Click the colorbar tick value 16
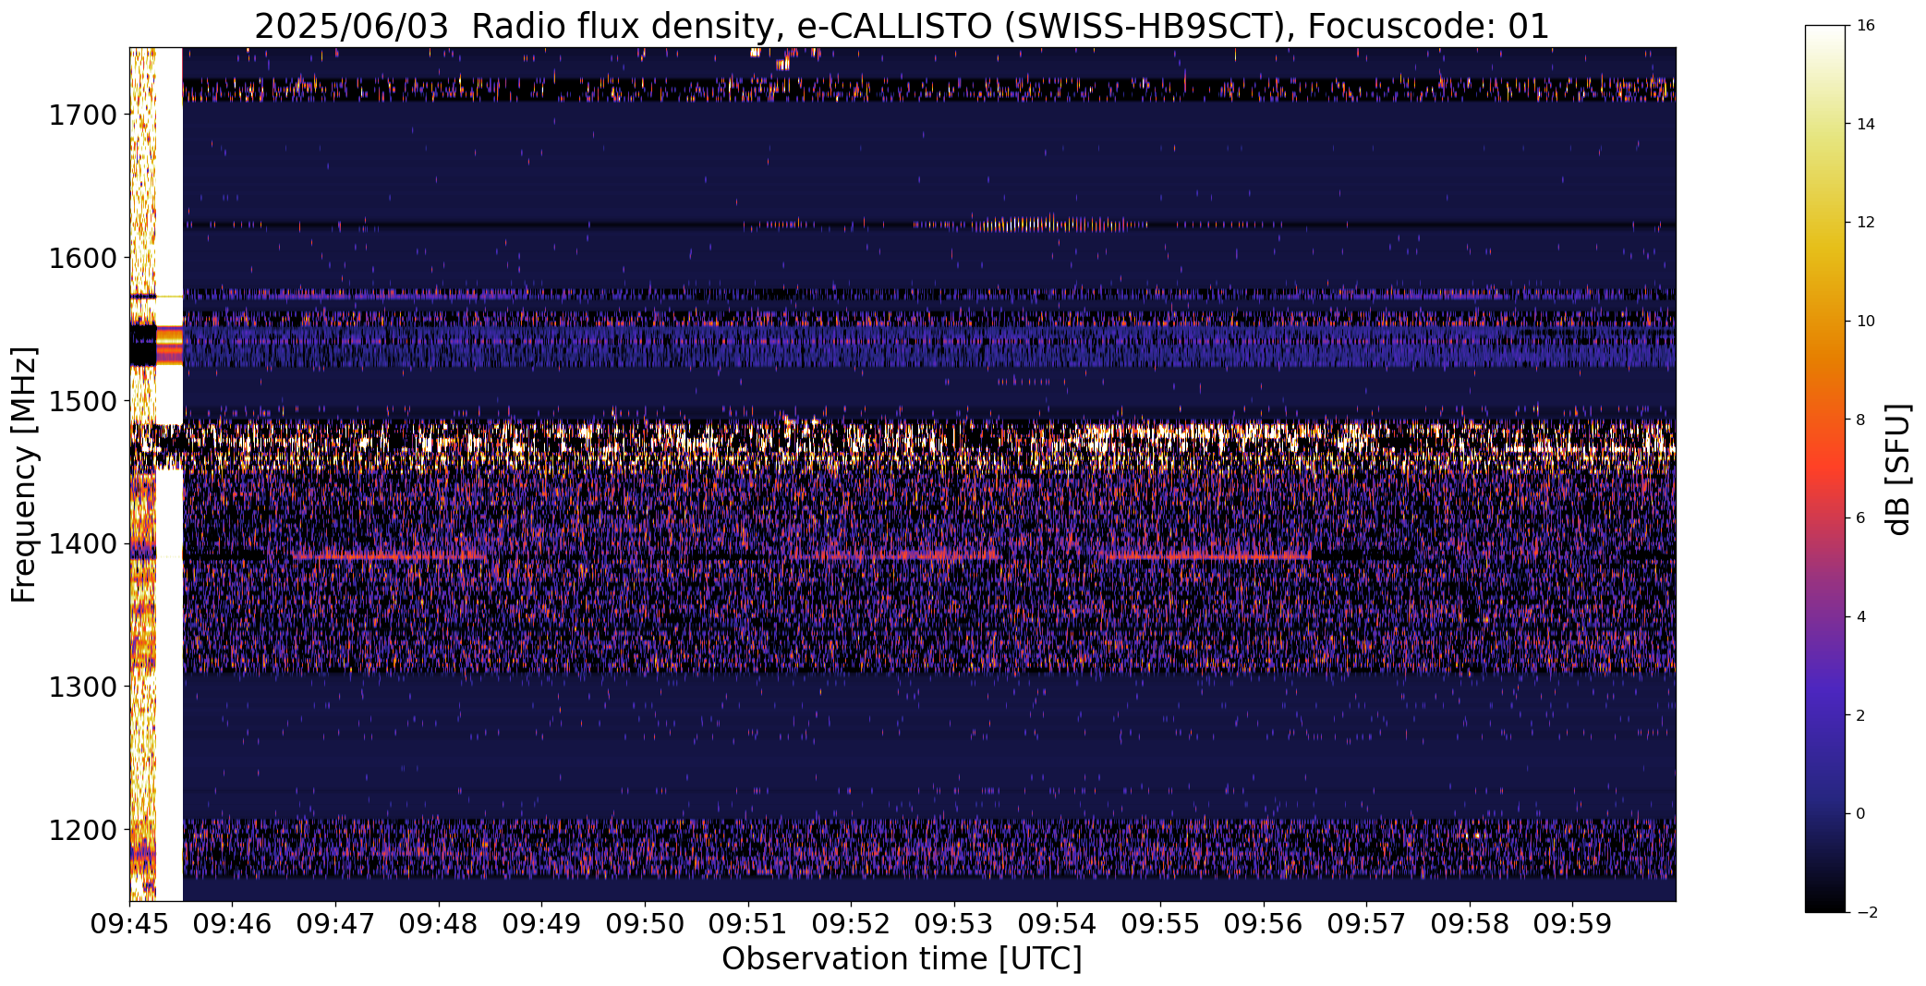Viewport: 1926px width, 986px height. click(x=1866, y=26)
